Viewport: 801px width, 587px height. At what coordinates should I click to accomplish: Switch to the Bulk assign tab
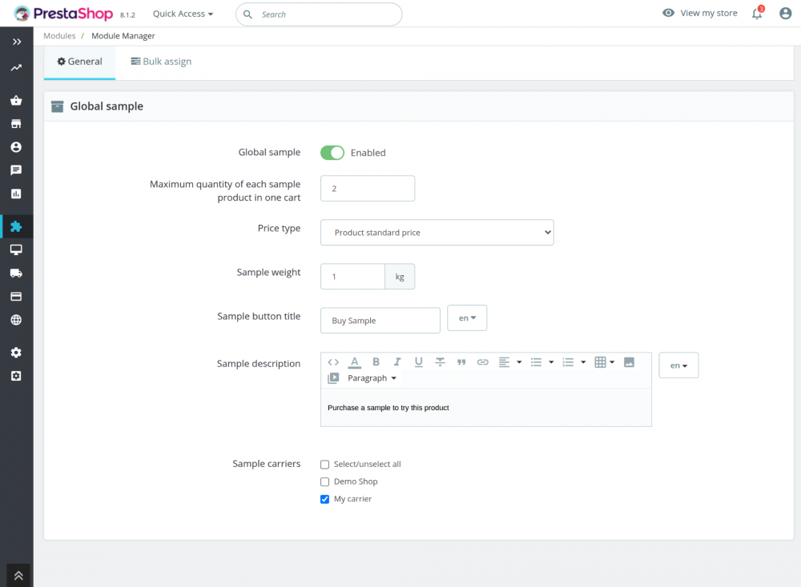coord(161,62)
